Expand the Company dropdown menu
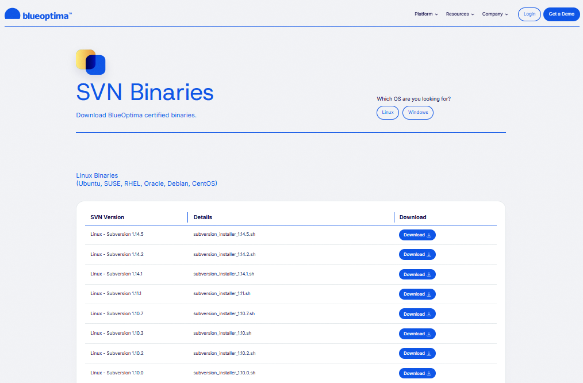This screenshot has height=383, width=583. coord(495,14)
